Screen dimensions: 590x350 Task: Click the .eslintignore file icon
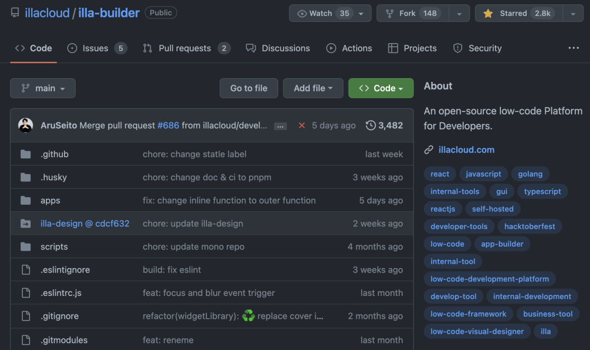(x=26, y=270)
